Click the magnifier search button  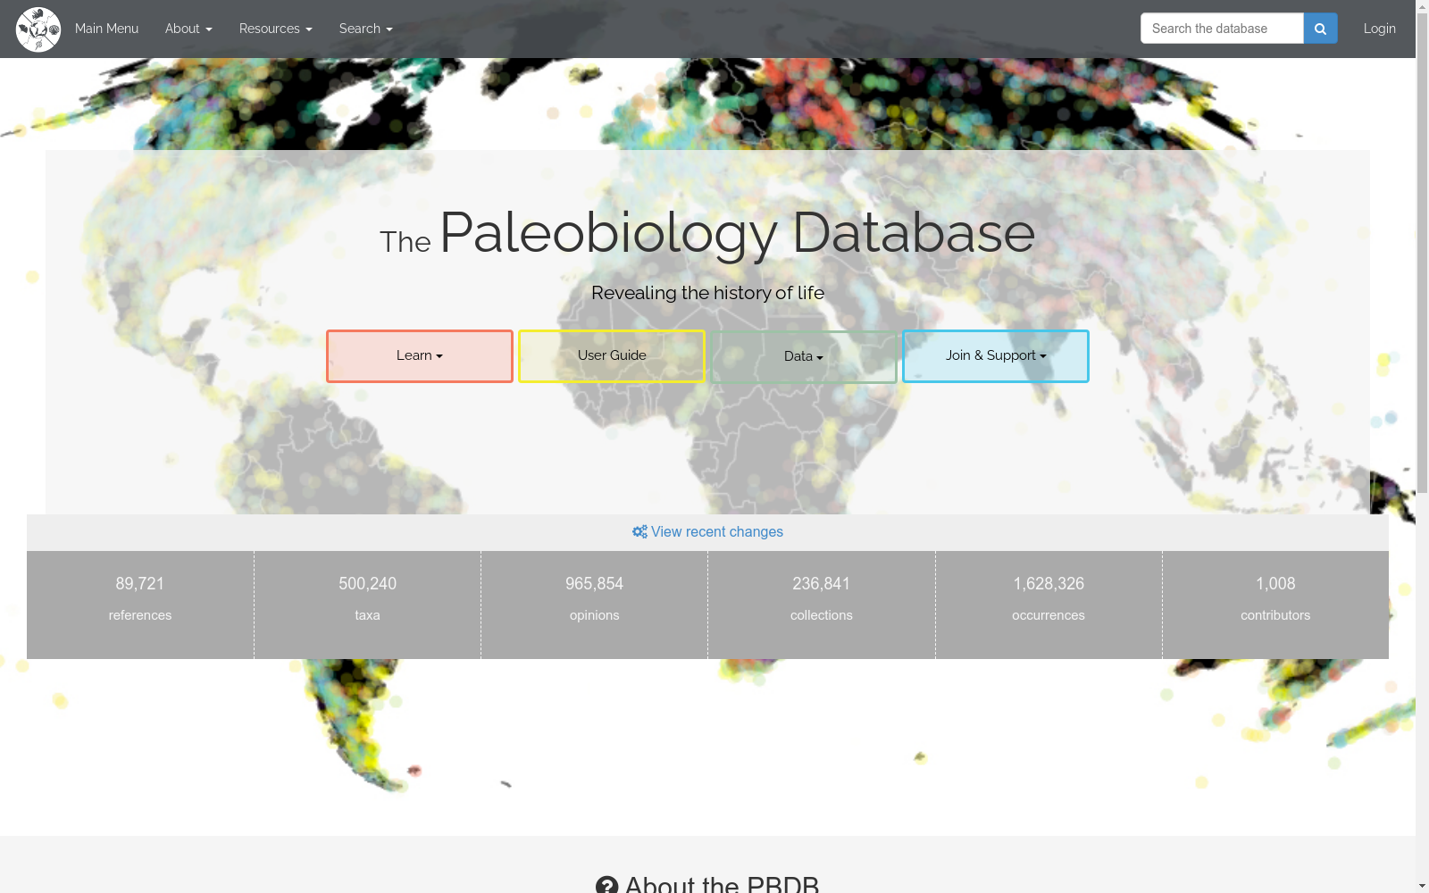pyautogui.click(x=1320, y=29)
